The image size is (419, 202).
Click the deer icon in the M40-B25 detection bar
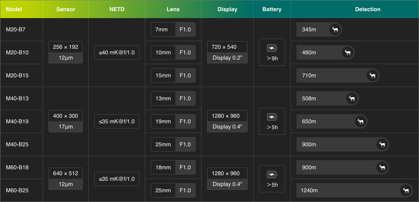point(382,145)
